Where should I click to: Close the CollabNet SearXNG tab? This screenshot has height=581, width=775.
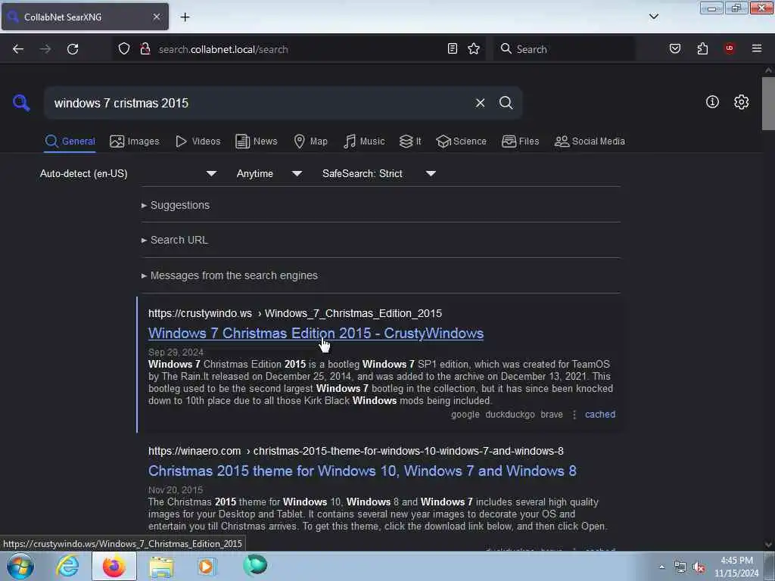point(156,17)
